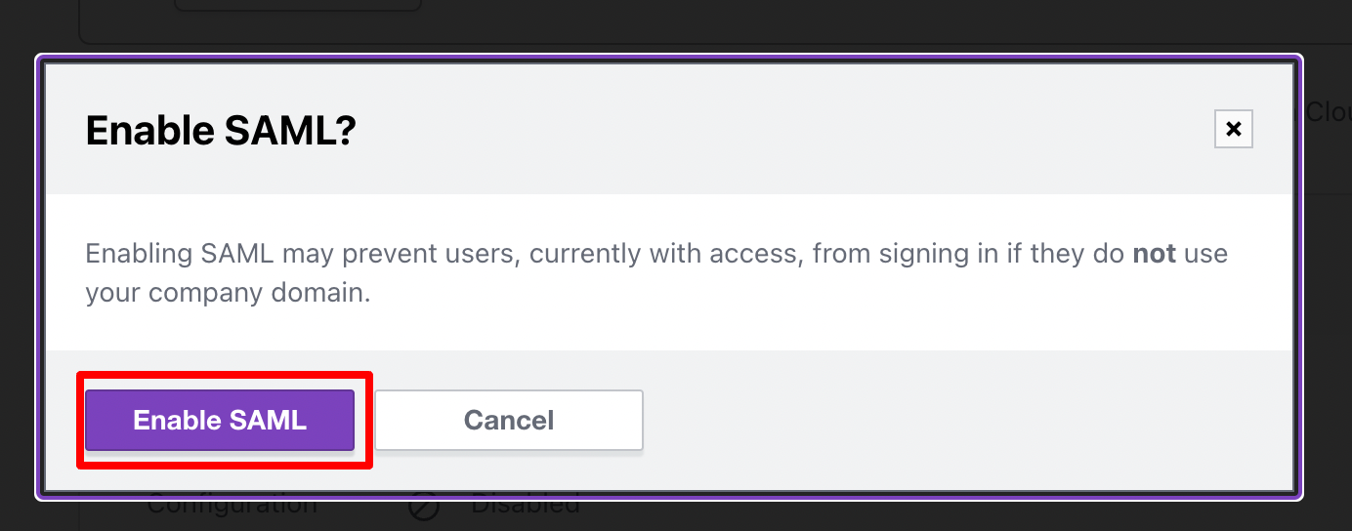Click the dimmed Disabled status icon
This screenshot has height=531, width=1352.
424,509
